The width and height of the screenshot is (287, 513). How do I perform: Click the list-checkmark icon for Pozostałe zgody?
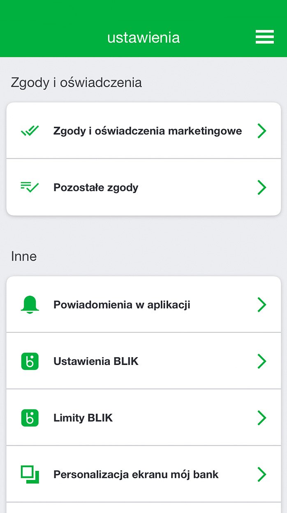30,187
